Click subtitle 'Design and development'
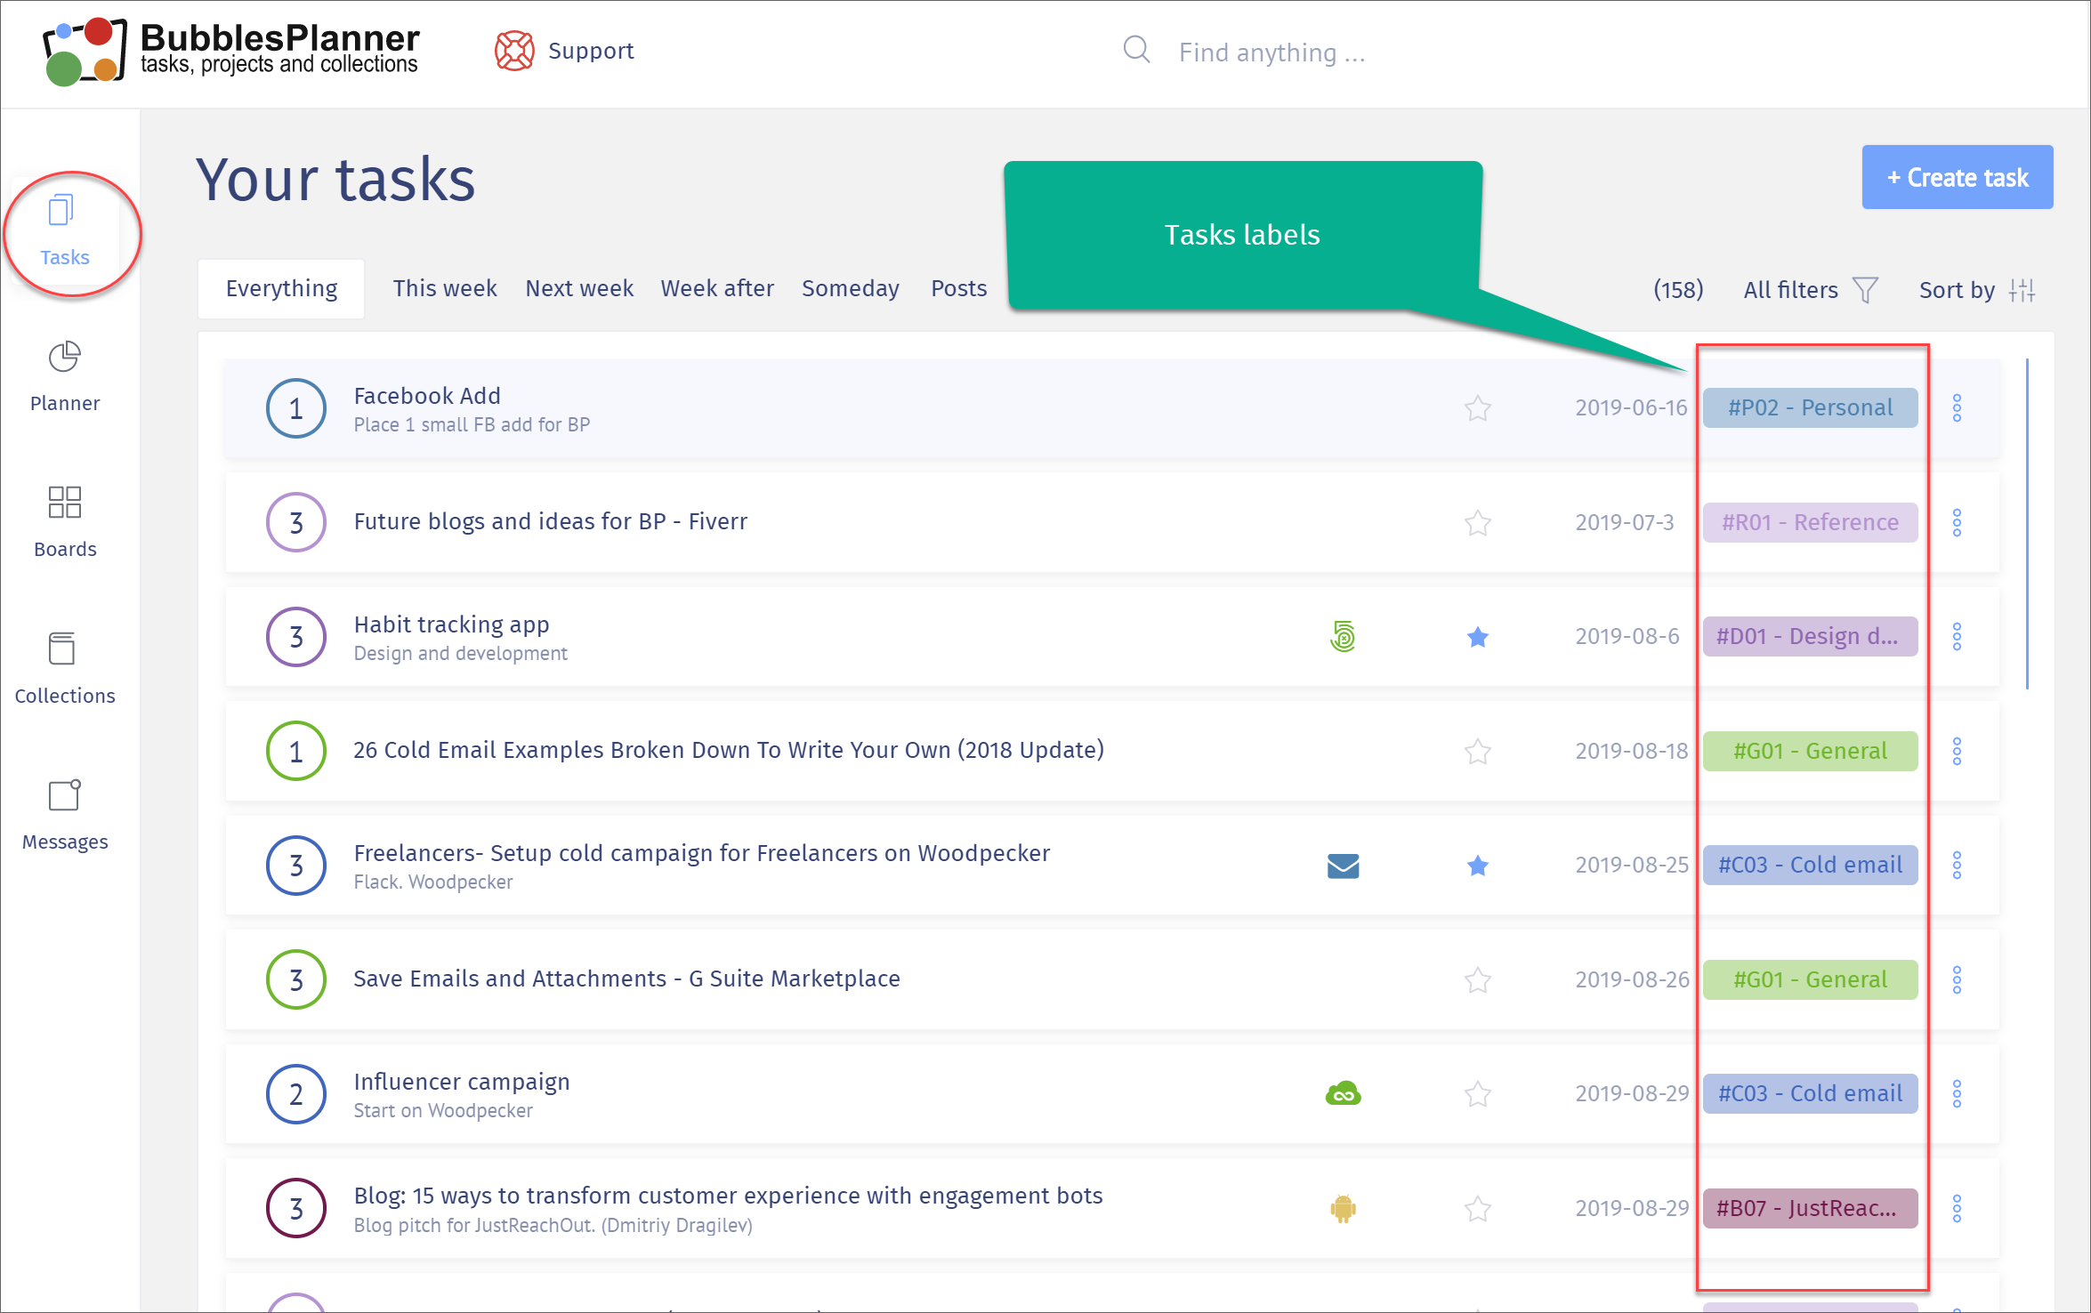 [460, 653]
